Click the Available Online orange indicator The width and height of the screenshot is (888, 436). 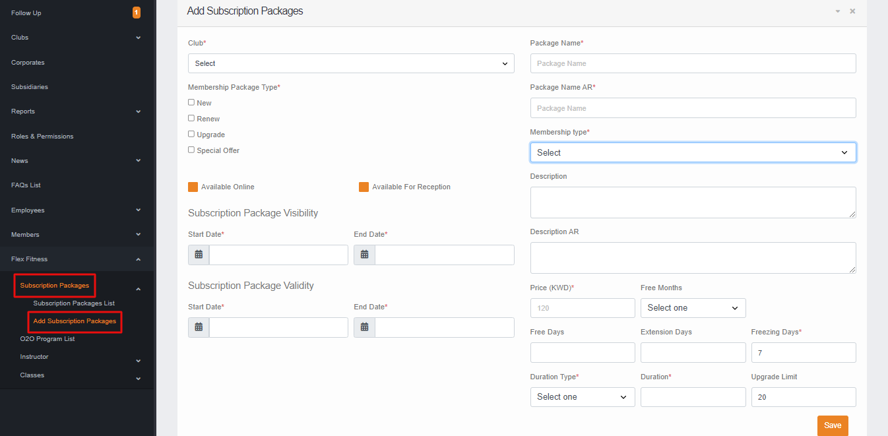(x=192, y=187)
